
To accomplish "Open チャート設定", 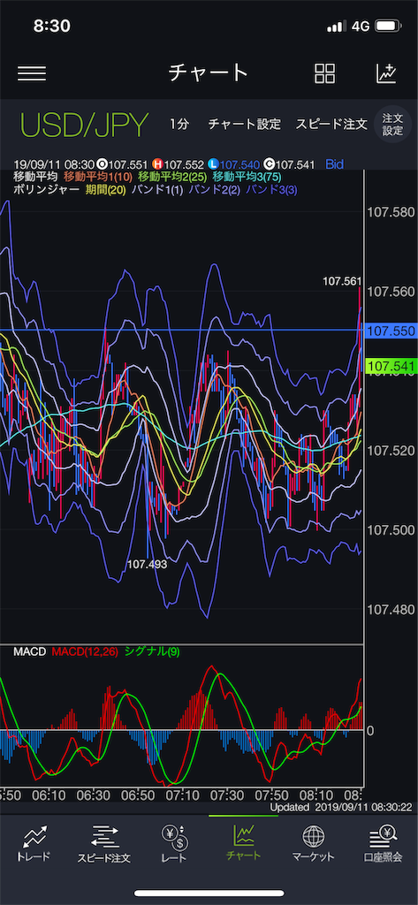I will click(244, 124).
